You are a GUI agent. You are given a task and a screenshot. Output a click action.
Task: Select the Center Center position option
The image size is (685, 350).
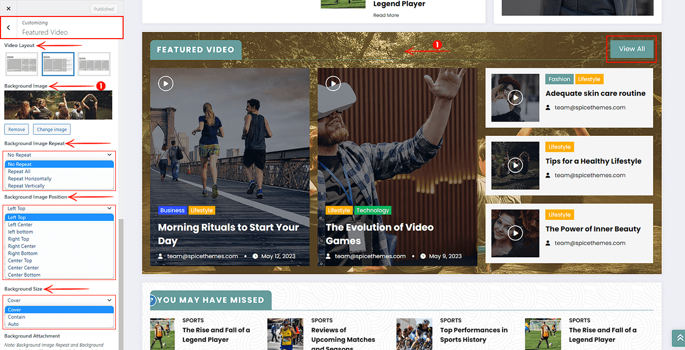tap(59, 268)
